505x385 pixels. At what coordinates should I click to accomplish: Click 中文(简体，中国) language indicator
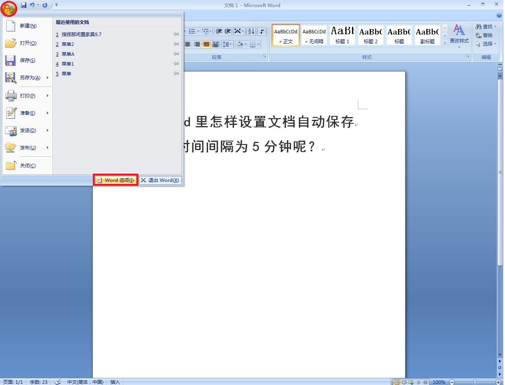coord(85,382)
